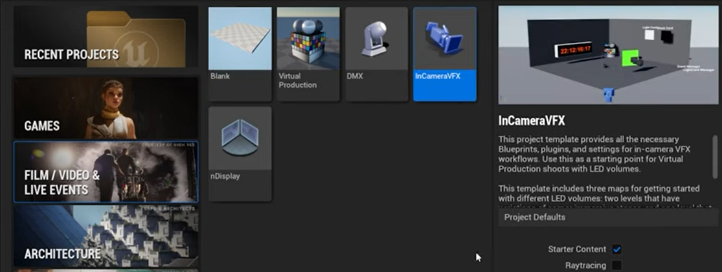
Task: Select the Blank template
Action: [x=240, y=54]
